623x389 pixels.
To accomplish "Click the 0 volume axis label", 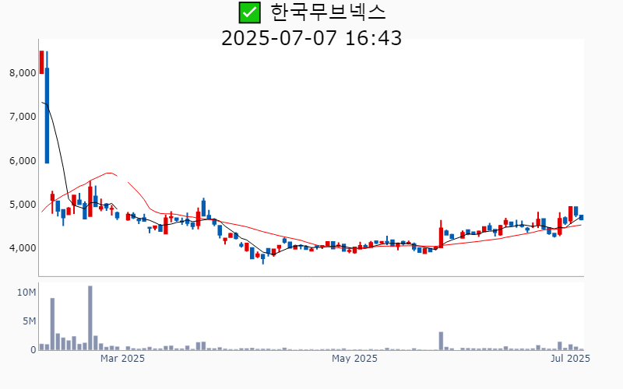I will [33, 350].
